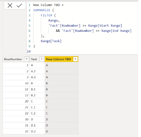Click the RowNumber cell with value 30

pyautogui.click(x=16, y=119)
